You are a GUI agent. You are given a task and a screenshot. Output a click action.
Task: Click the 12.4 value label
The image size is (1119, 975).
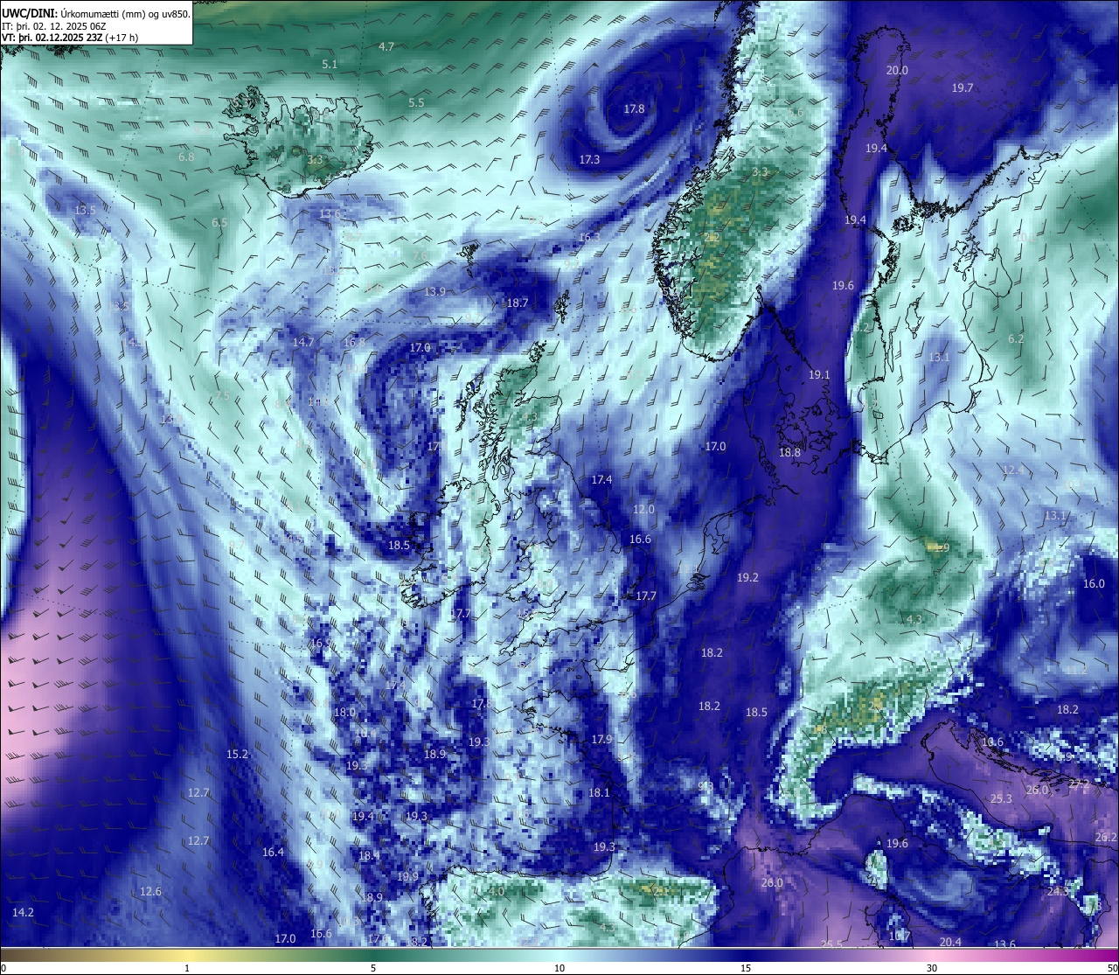click(x=1013, y=470)
